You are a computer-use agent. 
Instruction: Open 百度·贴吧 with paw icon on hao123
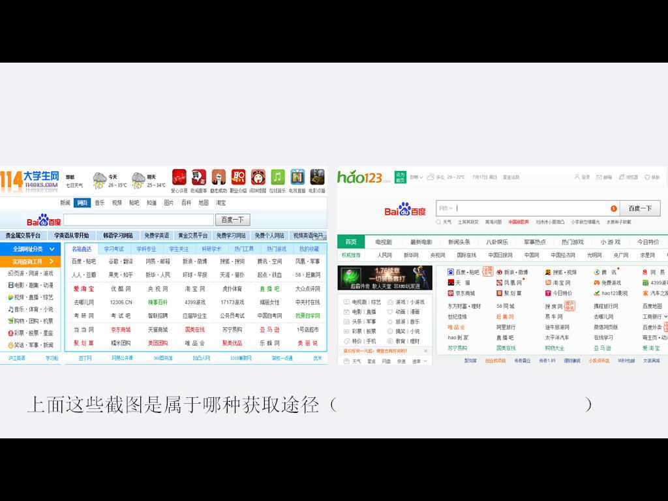pos(463,272)
